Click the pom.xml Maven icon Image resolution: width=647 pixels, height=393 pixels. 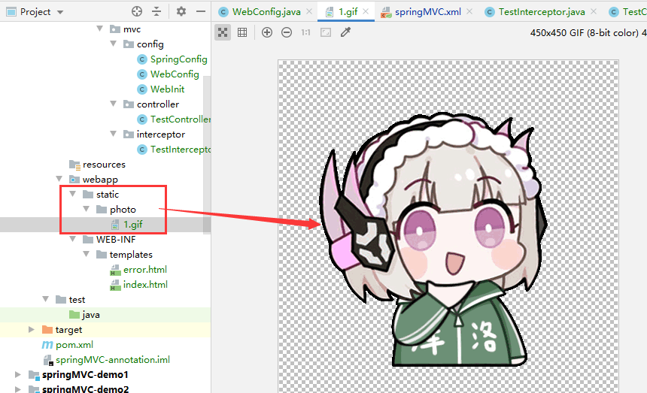pos(47,345)
